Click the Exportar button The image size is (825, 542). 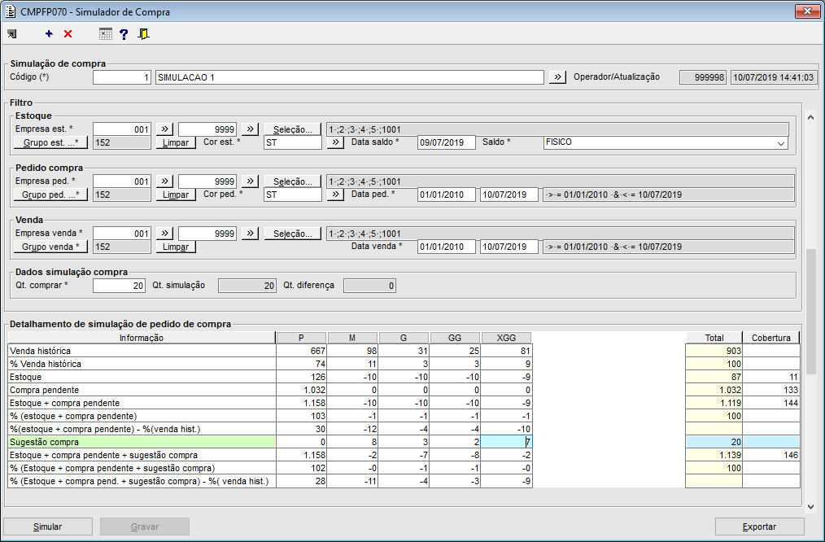coord(759,527)
